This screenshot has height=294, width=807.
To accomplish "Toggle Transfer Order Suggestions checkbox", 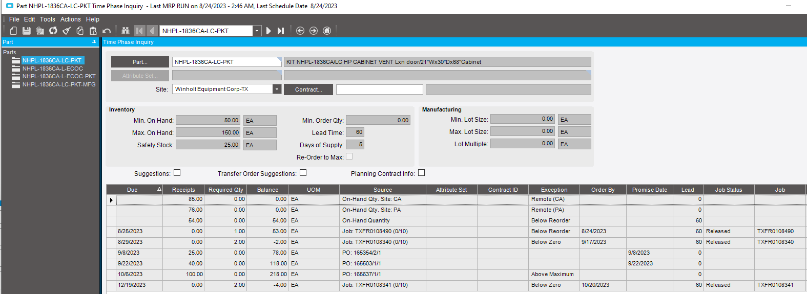I will pyautogui.click(x=303, y=173).
